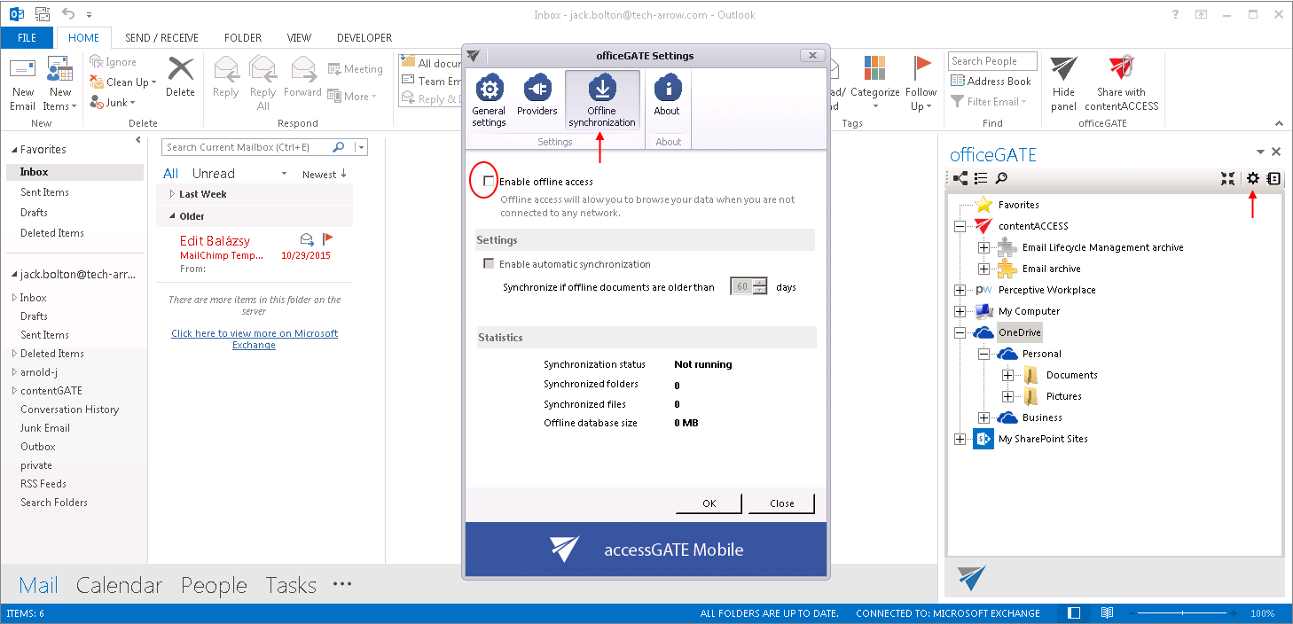Screen dimensions: 1293x624
Task: Open General settings in officeGATE Settings
Action: (x=489, y=101)
